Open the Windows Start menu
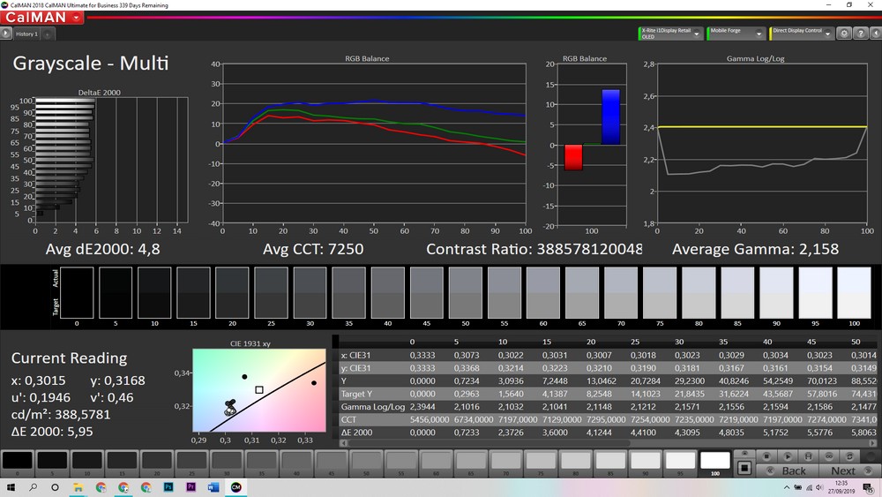 [11, 487]
